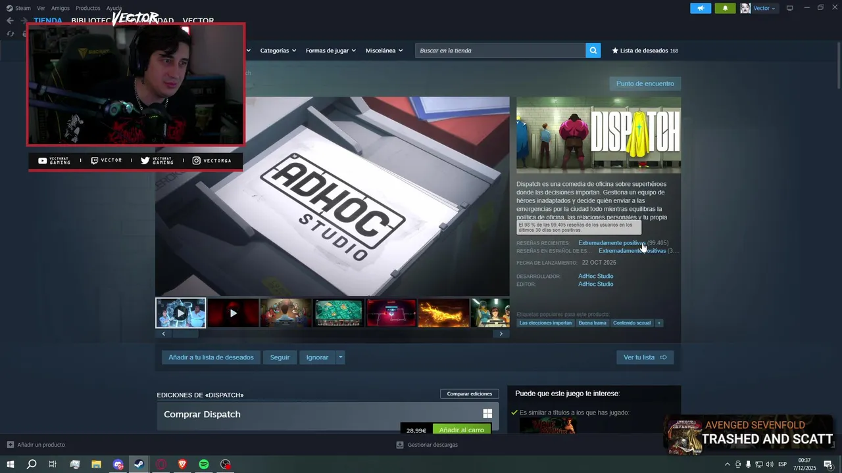This screenshot has width=842, height=473.
Task: Open Spotify from the taskbar
Action: [x=204, y=464]
